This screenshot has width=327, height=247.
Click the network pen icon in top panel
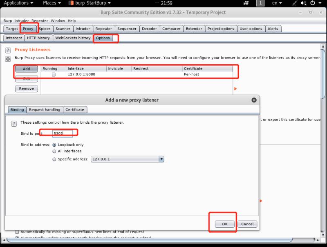294,3
